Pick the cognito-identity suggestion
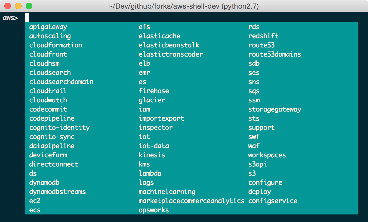This screenshot has width=368, height=222. [59, 128]
